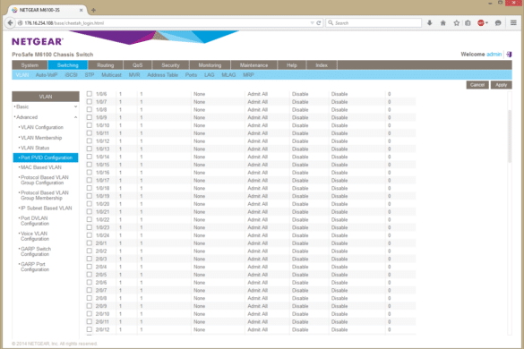This screenshot has width=524, height=349.
Task: Close the NETGEAR M6100-3S tab
Action: tap(81, 10)
